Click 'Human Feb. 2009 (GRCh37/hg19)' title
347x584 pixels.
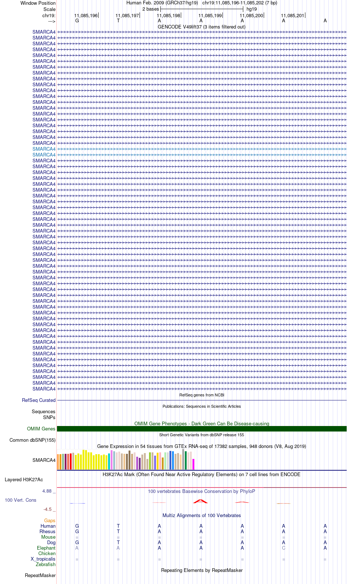pyautogui.click(x=162, y=3)
